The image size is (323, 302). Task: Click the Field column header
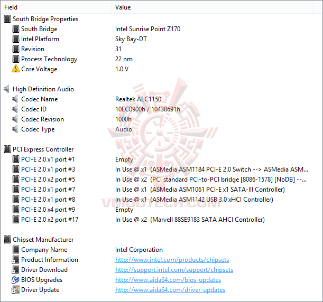56,7
